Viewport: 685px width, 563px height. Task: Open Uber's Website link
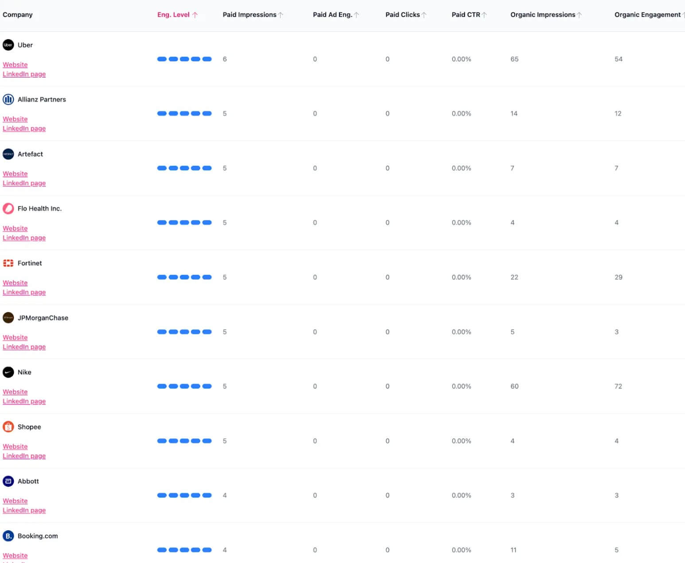point(15,65)
